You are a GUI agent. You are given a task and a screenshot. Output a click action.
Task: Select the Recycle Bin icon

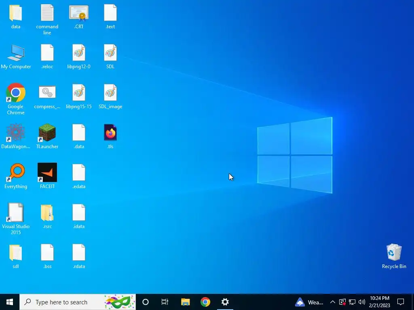click(394, 252)
